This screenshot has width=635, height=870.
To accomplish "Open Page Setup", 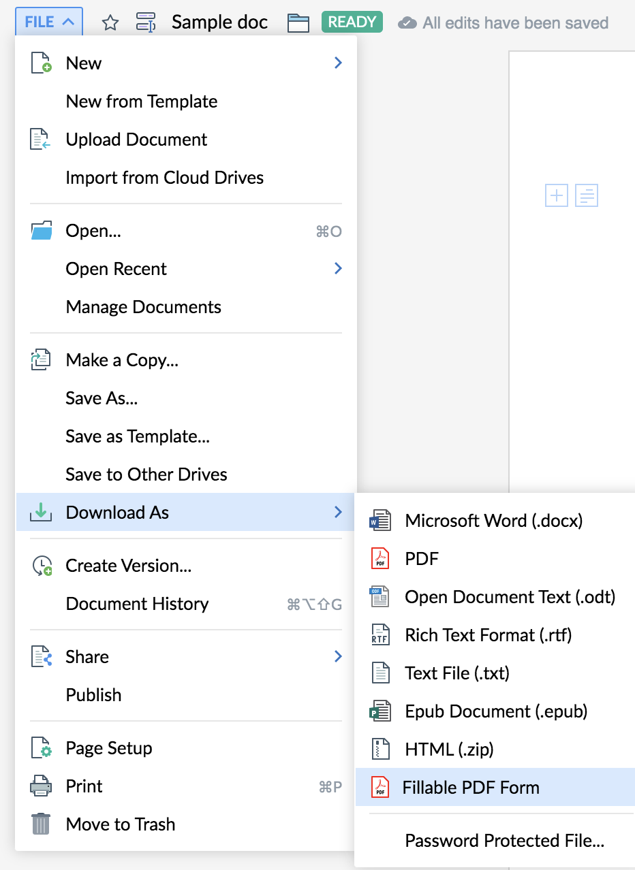I will pos(108,748).
